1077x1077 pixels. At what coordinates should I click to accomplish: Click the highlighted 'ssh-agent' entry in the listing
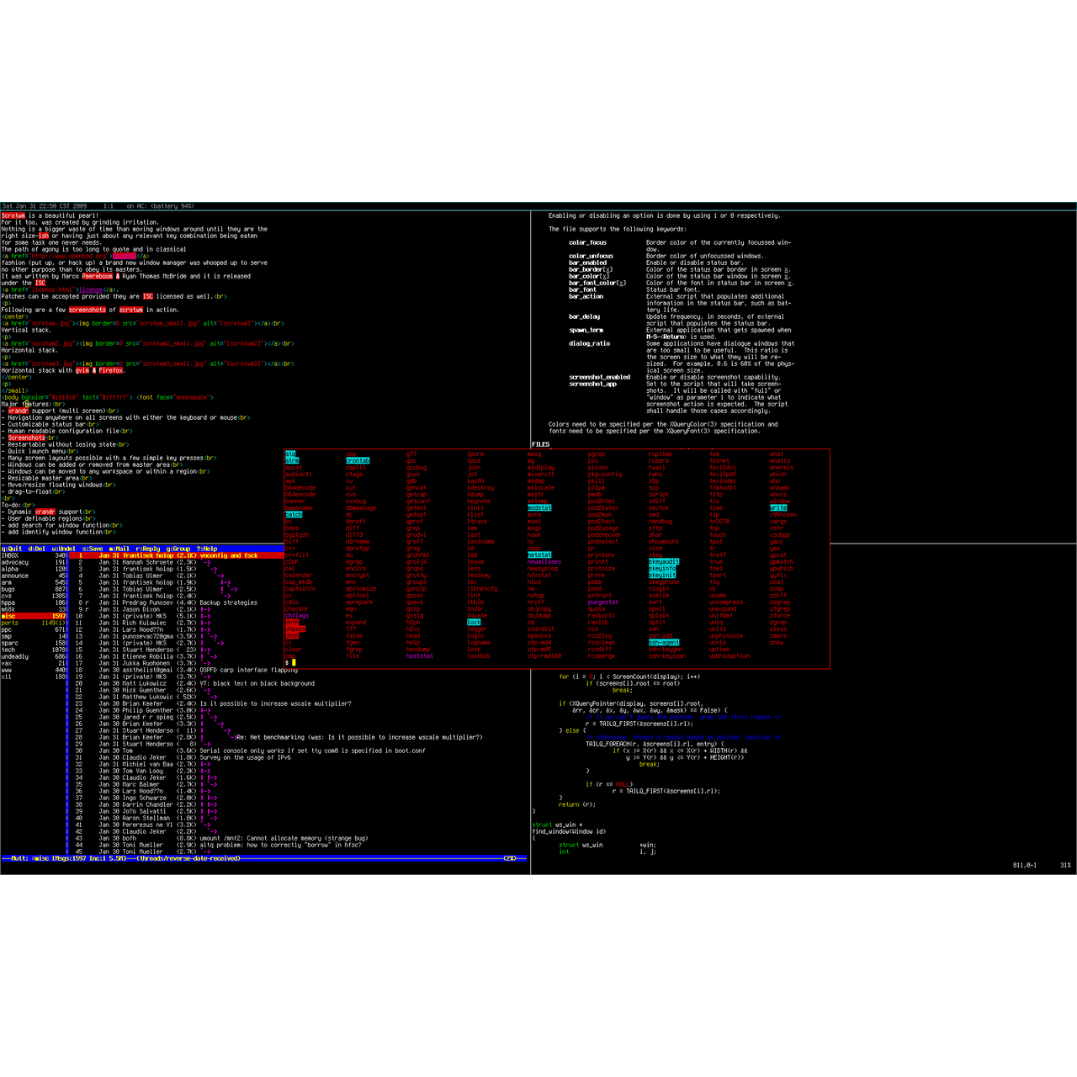tap(663, 642)
